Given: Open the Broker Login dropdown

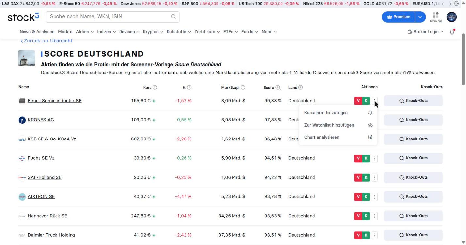Looking at the screenshot, I should coord(425,32).
